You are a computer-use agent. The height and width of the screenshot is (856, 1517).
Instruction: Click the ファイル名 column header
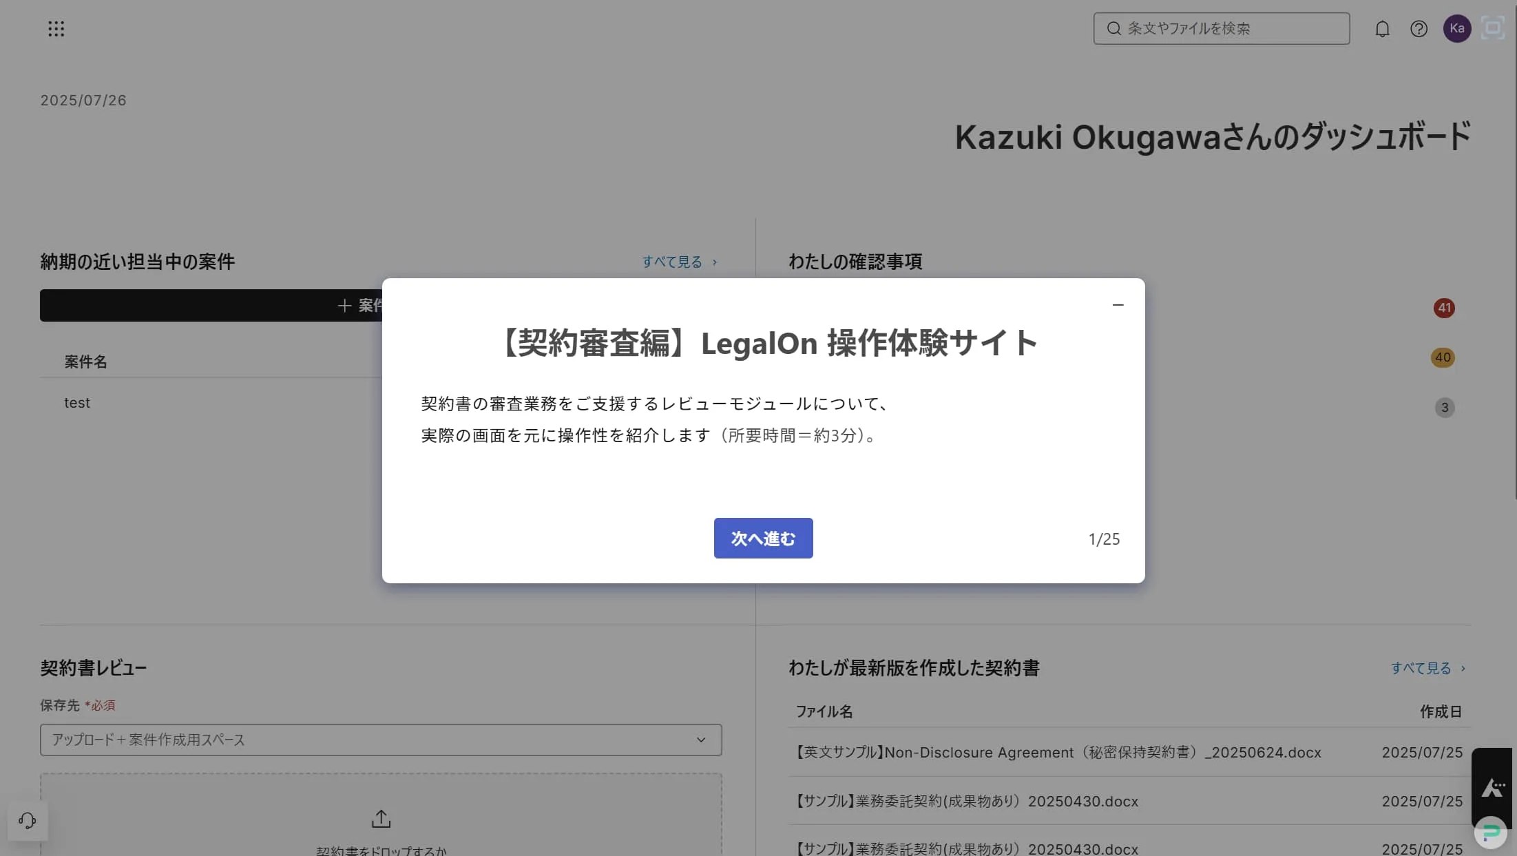(x=824, y=711)
